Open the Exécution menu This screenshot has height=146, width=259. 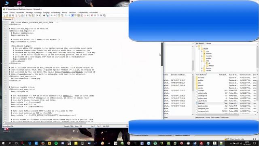[72, 13]
